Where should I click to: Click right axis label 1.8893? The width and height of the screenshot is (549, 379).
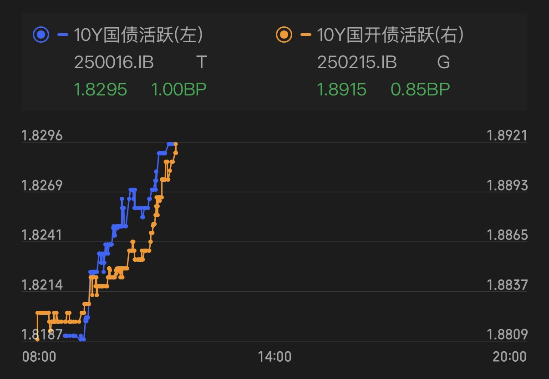coord(507,185)
